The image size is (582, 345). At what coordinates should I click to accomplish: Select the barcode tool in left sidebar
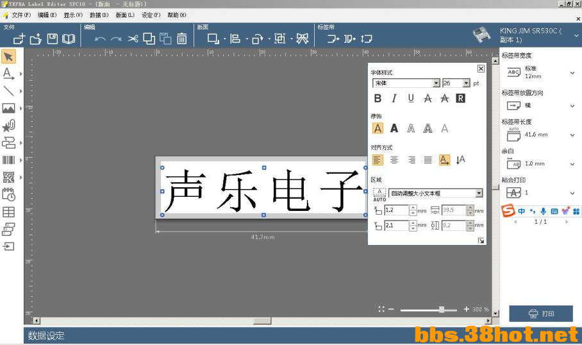[9, 160]
